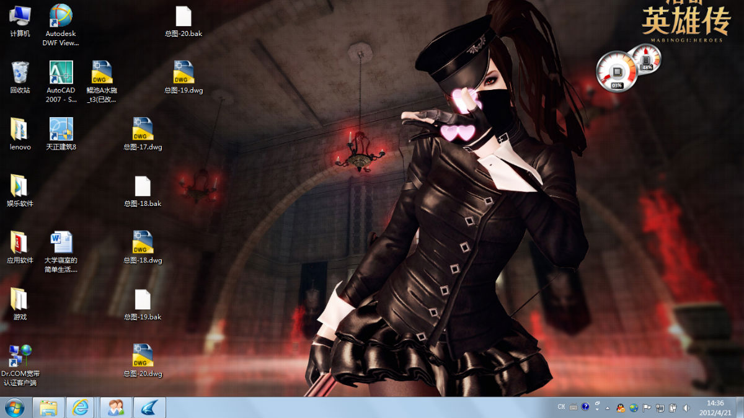Open the 应用软件 folder
The width and height of the screenshot is (744, 418).
click(20, 247)
